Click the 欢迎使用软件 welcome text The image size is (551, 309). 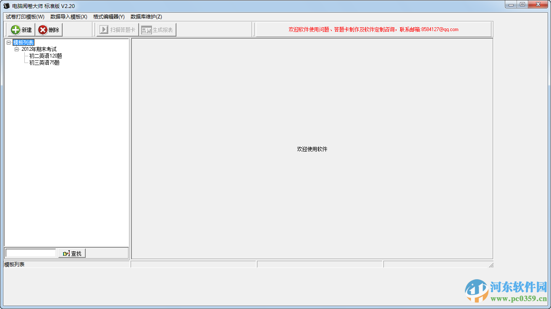tap(312, 149)
